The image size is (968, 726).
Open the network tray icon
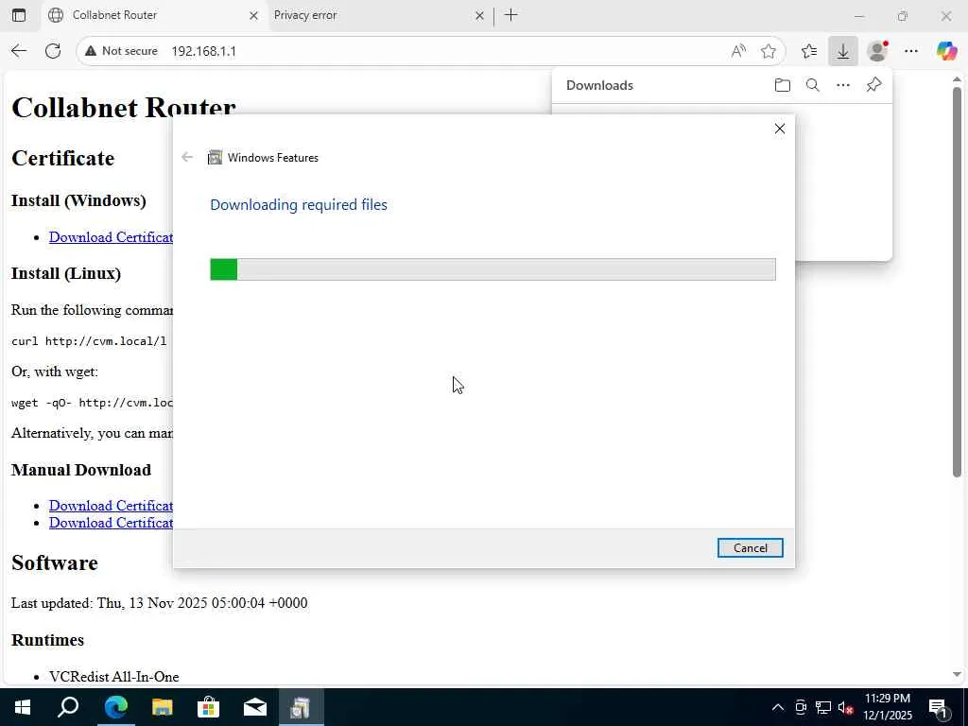[x=823, y=707]
